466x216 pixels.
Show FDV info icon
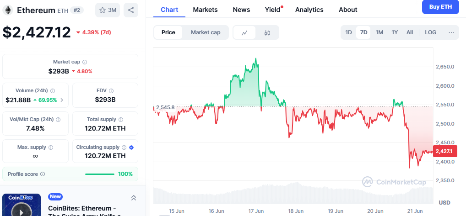[x=111, y=91]
